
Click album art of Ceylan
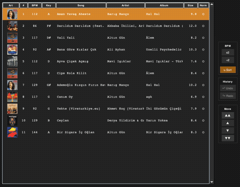tap(12, 120)
